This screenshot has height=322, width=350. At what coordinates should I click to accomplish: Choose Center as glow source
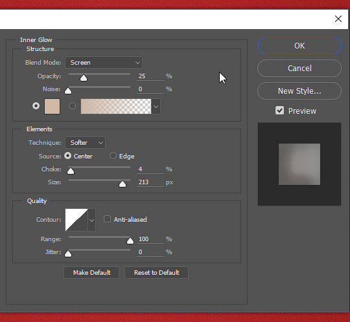point(67,156)
